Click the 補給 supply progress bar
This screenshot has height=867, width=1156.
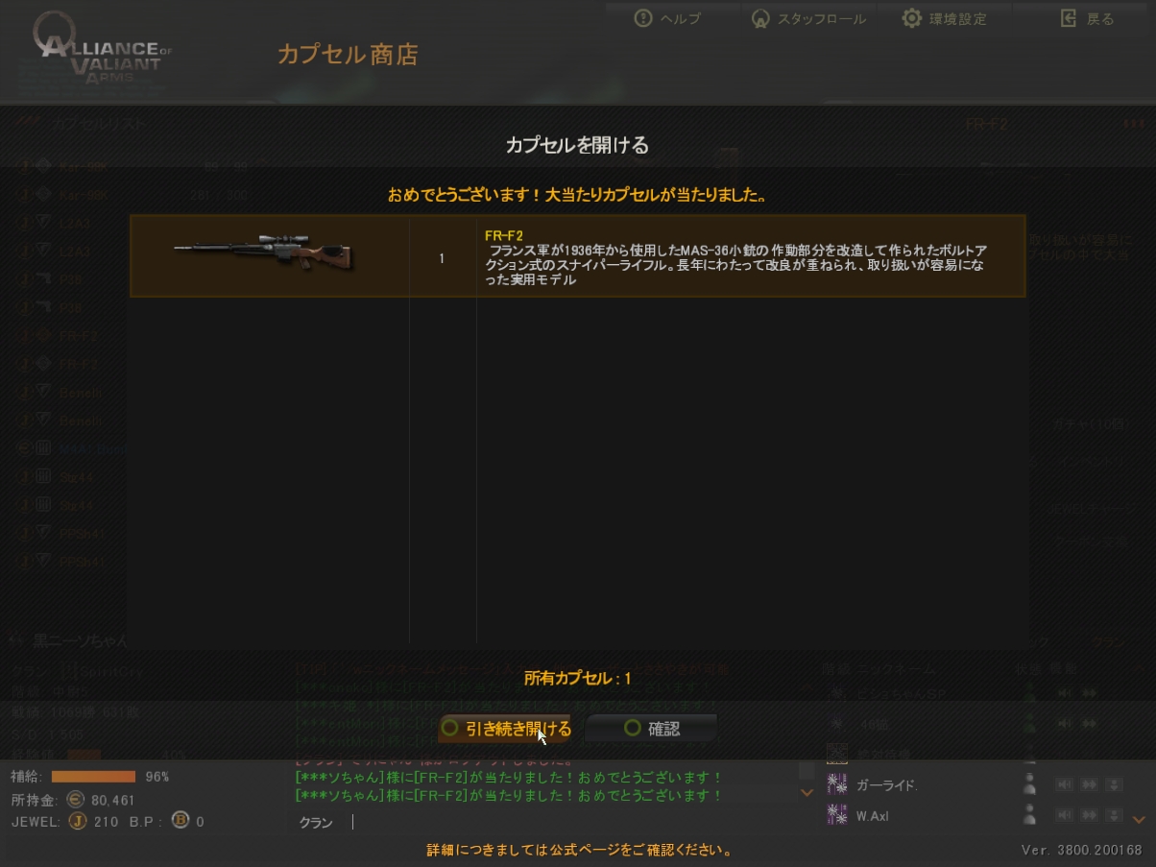pyautogui.click(x=93, y=776)
